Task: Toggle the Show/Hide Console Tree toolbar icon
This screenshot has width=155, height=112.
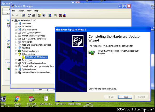Action: coord(23,15)
